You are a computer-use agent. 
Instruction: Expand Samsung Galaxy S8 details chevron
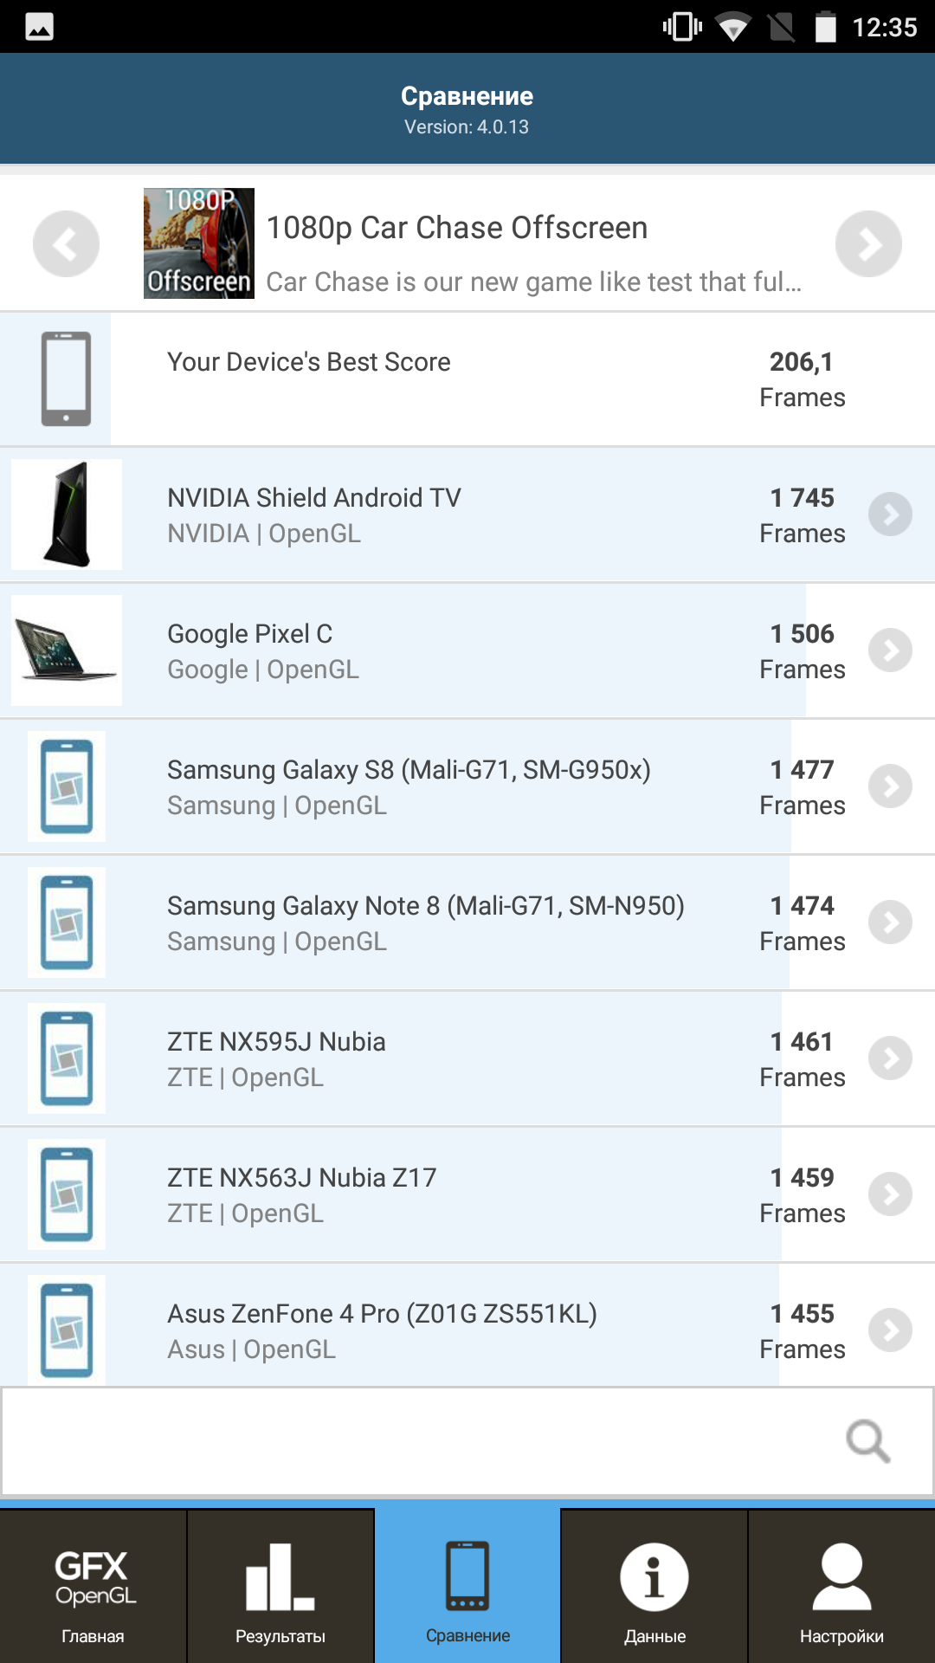click(890, 786)
